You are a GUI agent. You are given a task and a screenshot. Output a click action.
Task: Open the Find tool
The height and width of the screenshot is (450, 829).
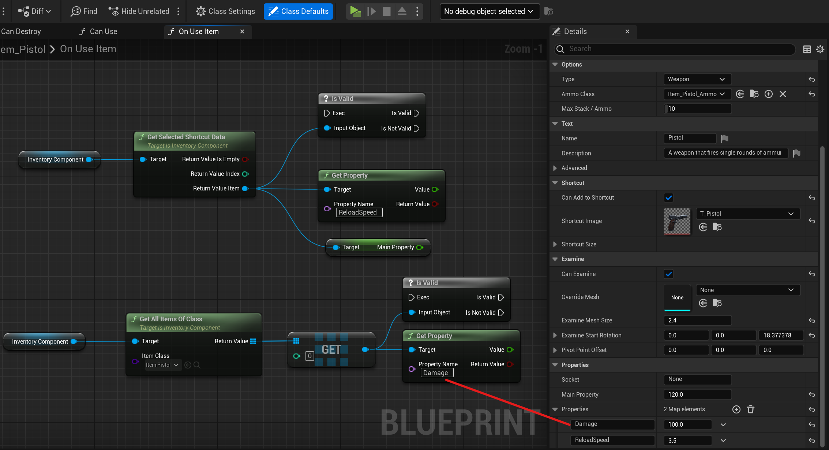(84, 11)
